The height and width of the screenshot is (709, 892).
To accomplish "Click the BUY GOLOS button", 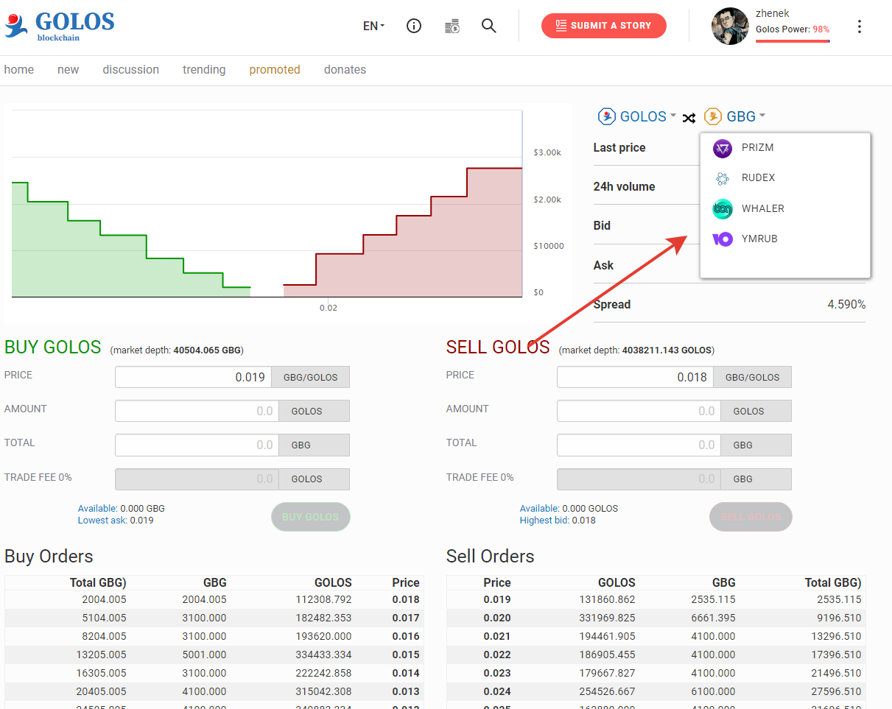I will click(x=311, y=517).
